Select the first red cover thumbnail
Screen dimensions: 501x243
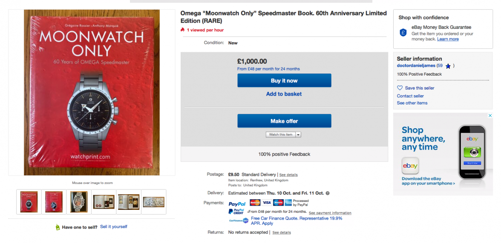[x=29, y=202]
